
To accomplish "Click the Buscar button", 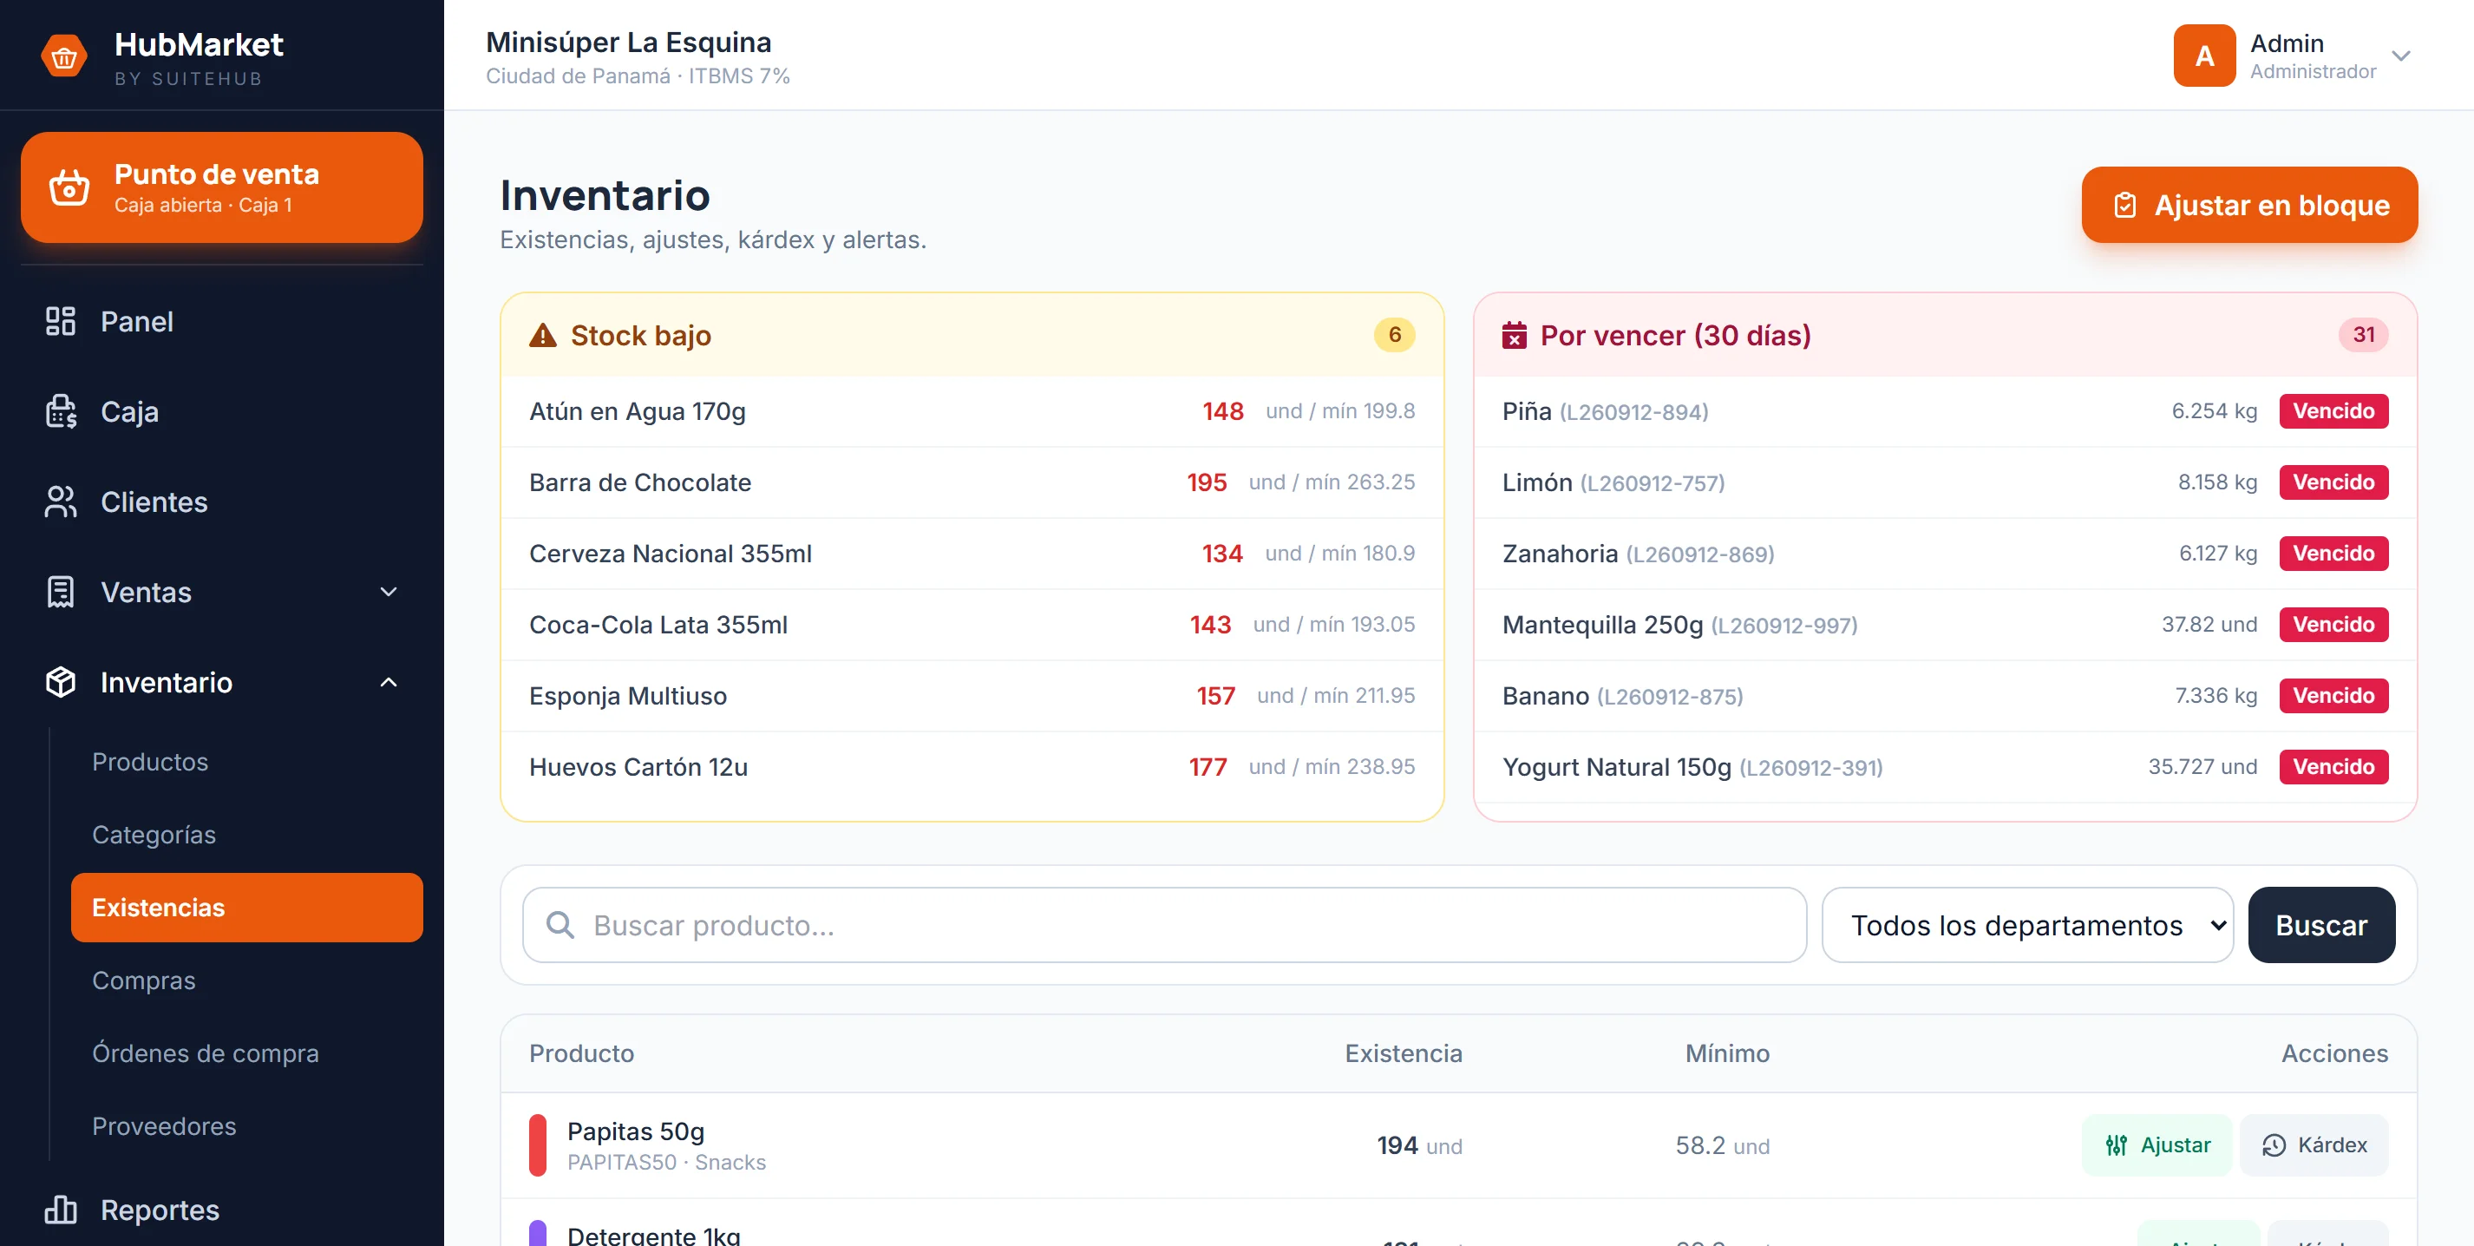I will pyautogui.click(x=2321, y=925).
